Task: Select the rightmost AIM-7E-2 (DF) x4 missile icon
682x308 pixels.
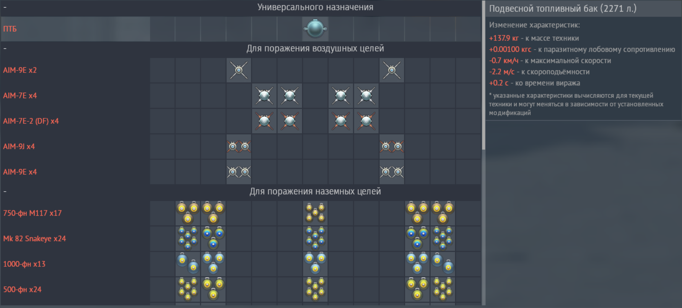Action: [x=366, y=121]
